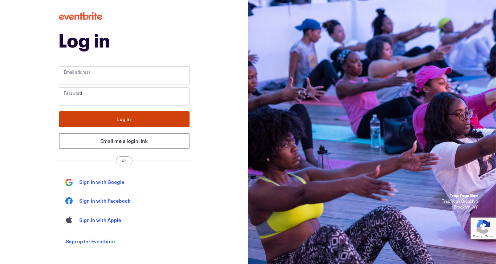The image size is (496, 264).
Task: Click the Trap Yoga Bae caption
Action: 464,195
